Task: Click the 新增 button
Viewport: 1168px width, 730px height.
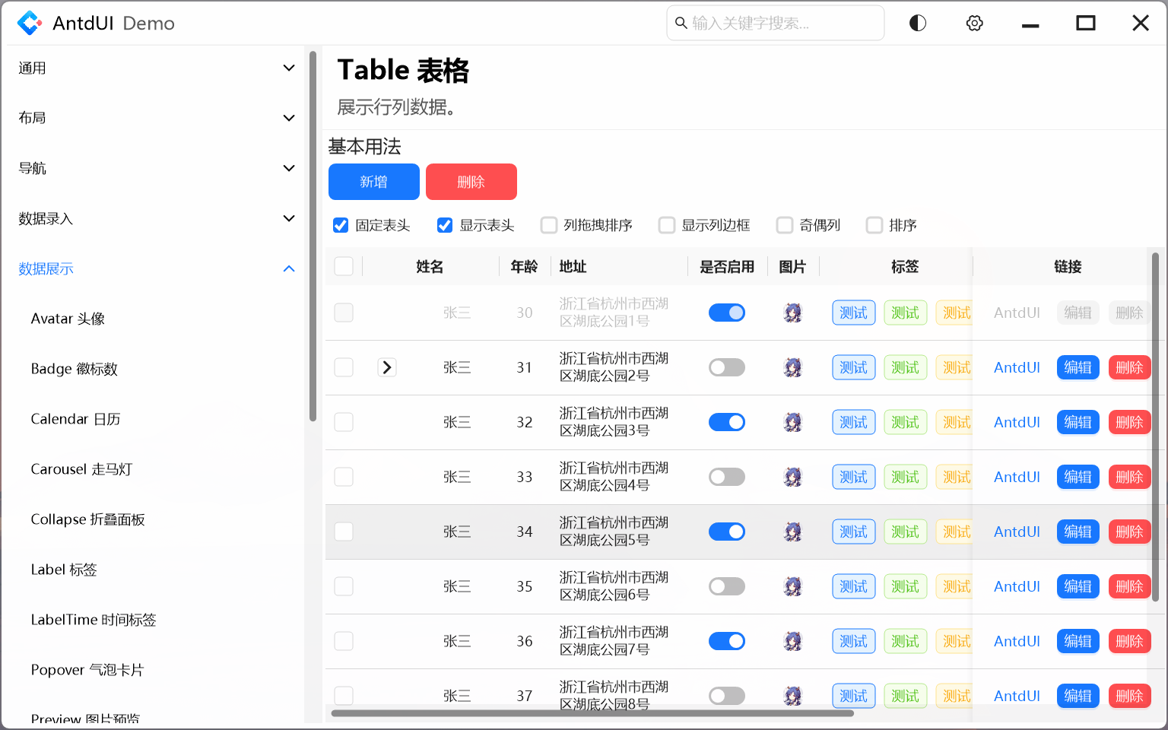Action: pyautogui.click(x=374, y=182)
